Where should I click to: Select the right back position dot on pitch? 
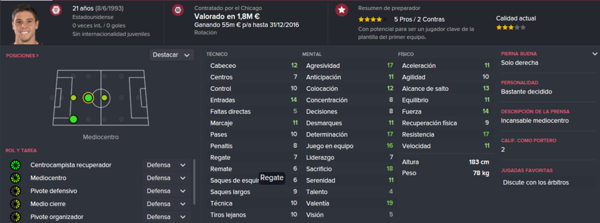click(73, 119)
